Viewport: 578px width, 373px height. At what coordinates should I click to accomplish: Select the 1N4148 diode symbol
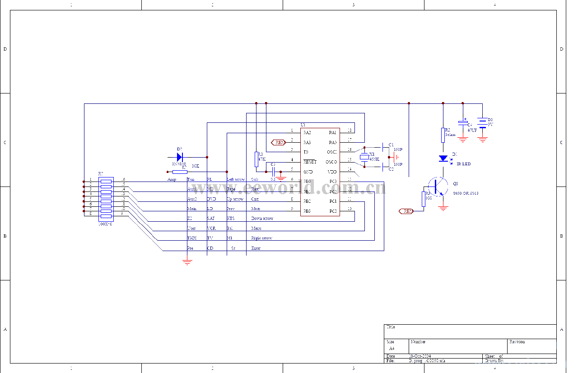[x=179, y=157]
